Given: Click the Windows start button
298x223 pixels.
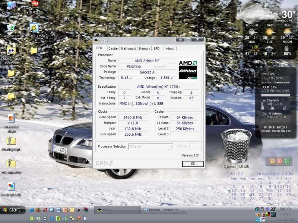Looking at the screenshot, I should pyautogui.click(x=13, y=210).
